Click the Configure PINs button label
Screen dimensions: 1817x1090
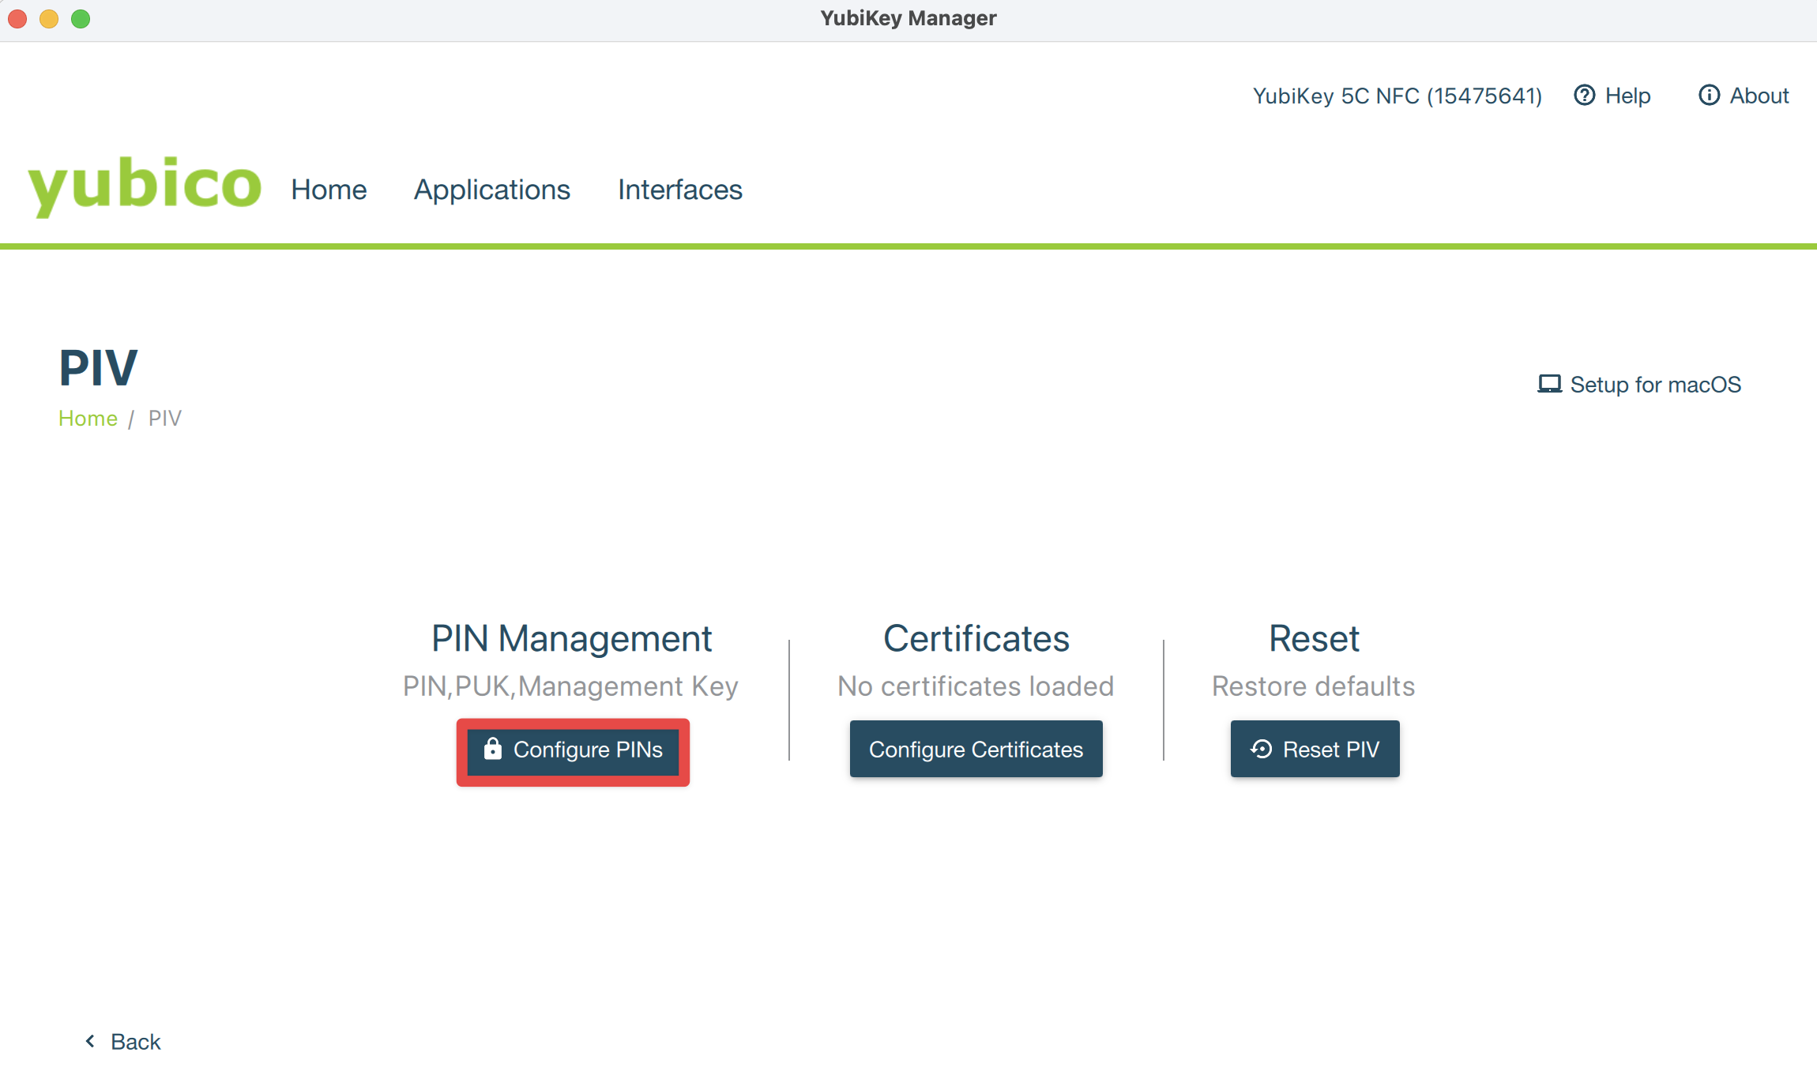tap(588, 750)
